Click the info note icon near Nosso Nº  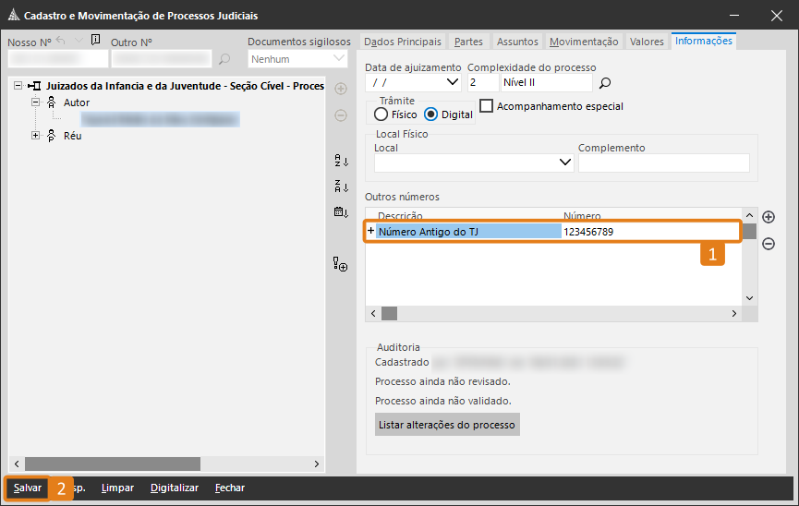pos(96,41)
